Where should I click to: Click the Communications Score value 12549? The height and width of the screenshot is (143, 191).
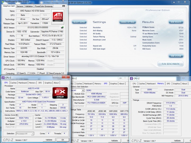pos(181,43)
